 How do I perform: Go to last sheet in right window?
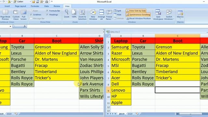pos(115,114)
